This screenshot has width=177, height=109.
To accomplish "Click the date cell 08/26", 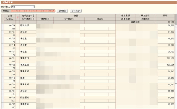I will coord(10,85).
